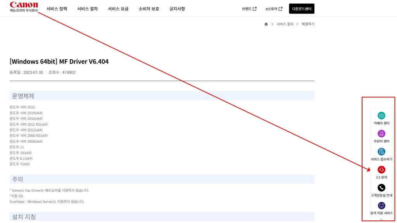Click the black 다운로드센터 button
This screenshot has height=223, width=397.
(301, 9)
